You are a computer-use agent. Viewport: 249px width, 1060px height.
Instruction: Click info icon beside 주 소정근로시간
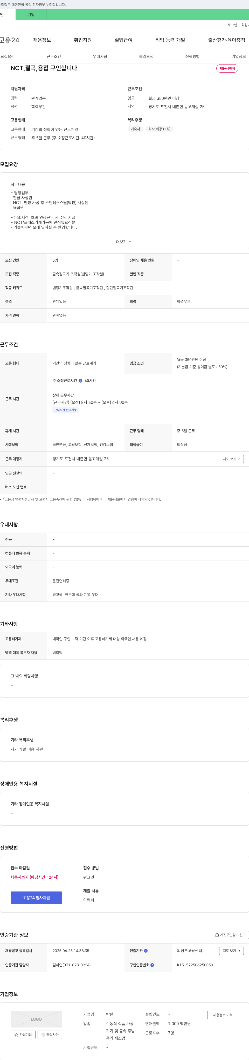[80, 381]
